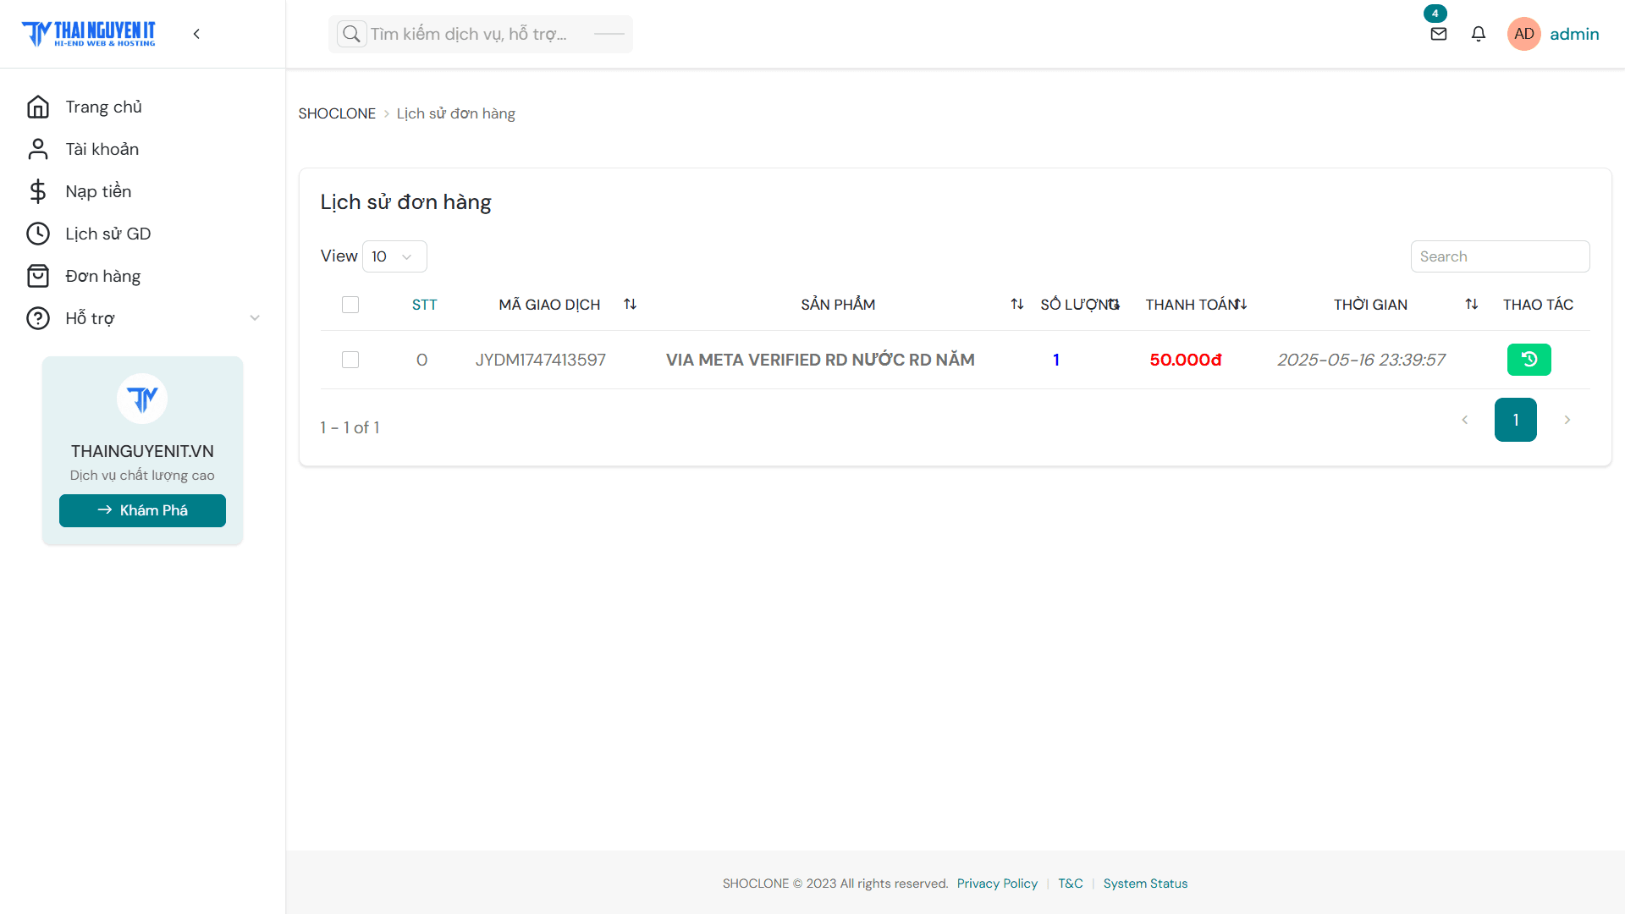This screenshot has width=1625, height=914.
Task: Check the JYDM1747413597 order row checkbox
Action: [x=350, y=360]
